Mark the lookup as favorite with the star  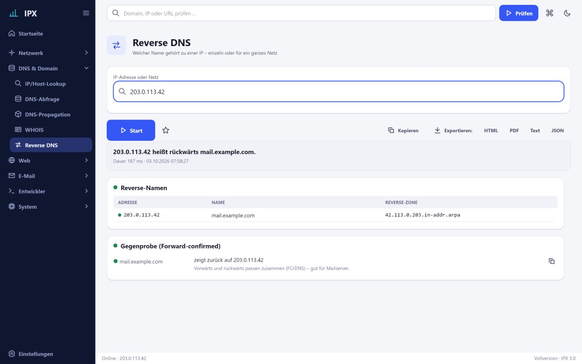(166, 130)
